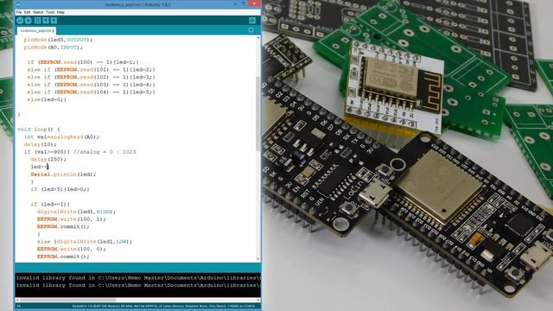This screenshot has width=553, height=311.
Task: Click the 'EEPROM.read(100)' line
Action: pos(83,62)
